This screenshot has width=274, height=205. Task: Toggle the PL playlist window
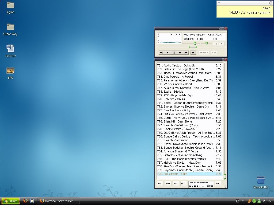[x=222, y=44]
